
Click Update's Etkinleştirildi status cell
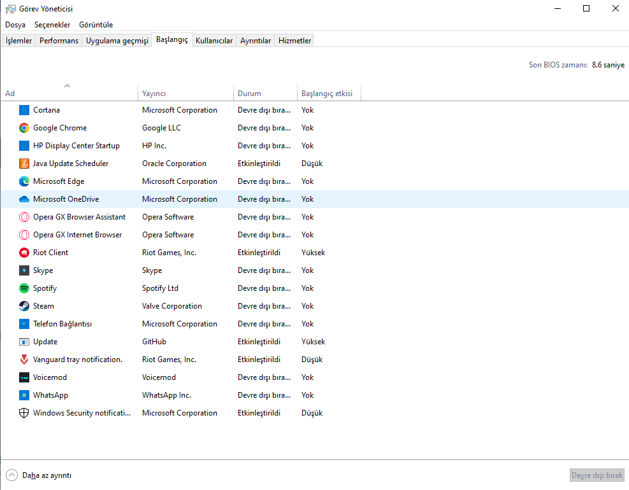[259, 342]
